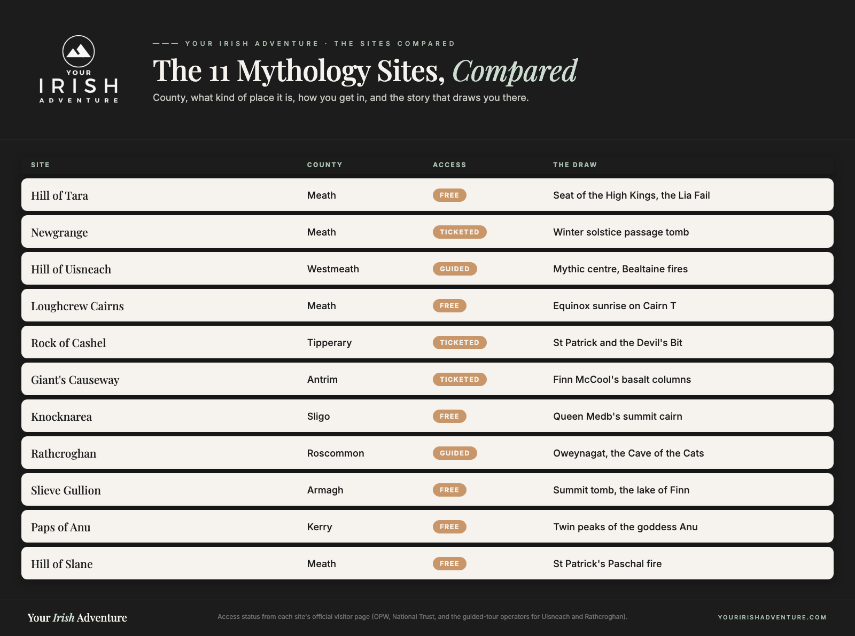Click the GUIDED badge for Rathcroghan
855x636 pixels.
455,453
